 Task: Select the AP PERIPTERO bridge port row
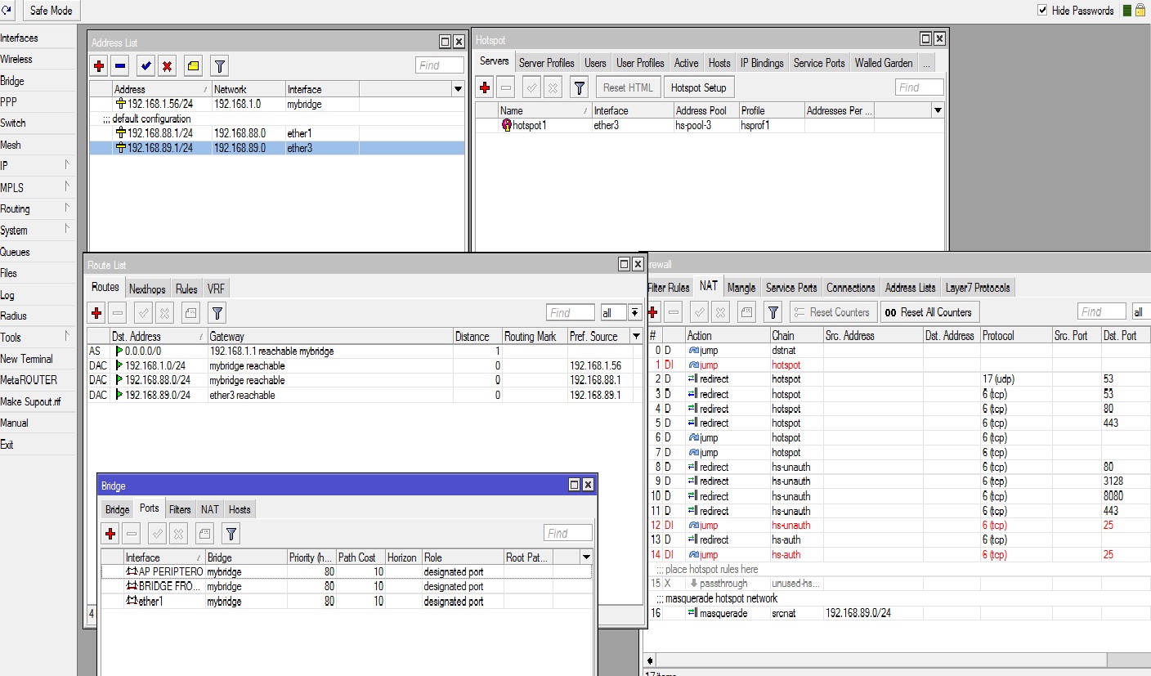click(x=347, y=571)
